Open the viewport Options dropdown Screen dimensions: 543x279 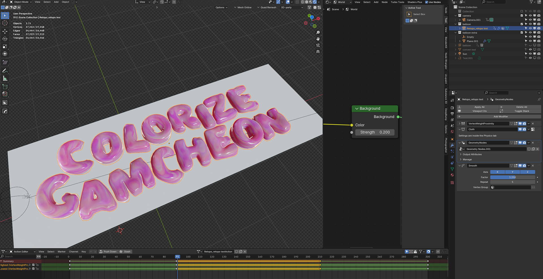tap(221, 7)
